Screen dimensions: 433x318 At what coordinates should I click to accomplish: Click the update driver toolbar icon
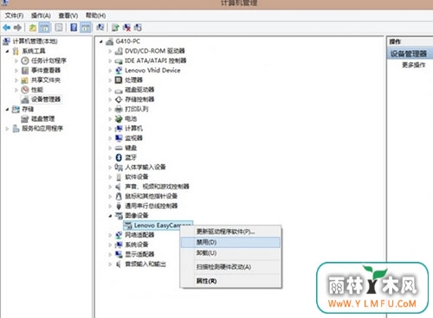pyautogui.click(x=115, y=28)
